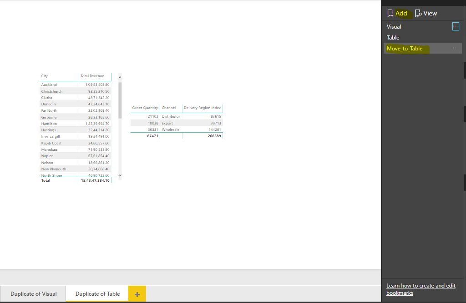Click the magnifier bookmark icon beside View
This screenshot has height=303, width=466.
point(418,13)
